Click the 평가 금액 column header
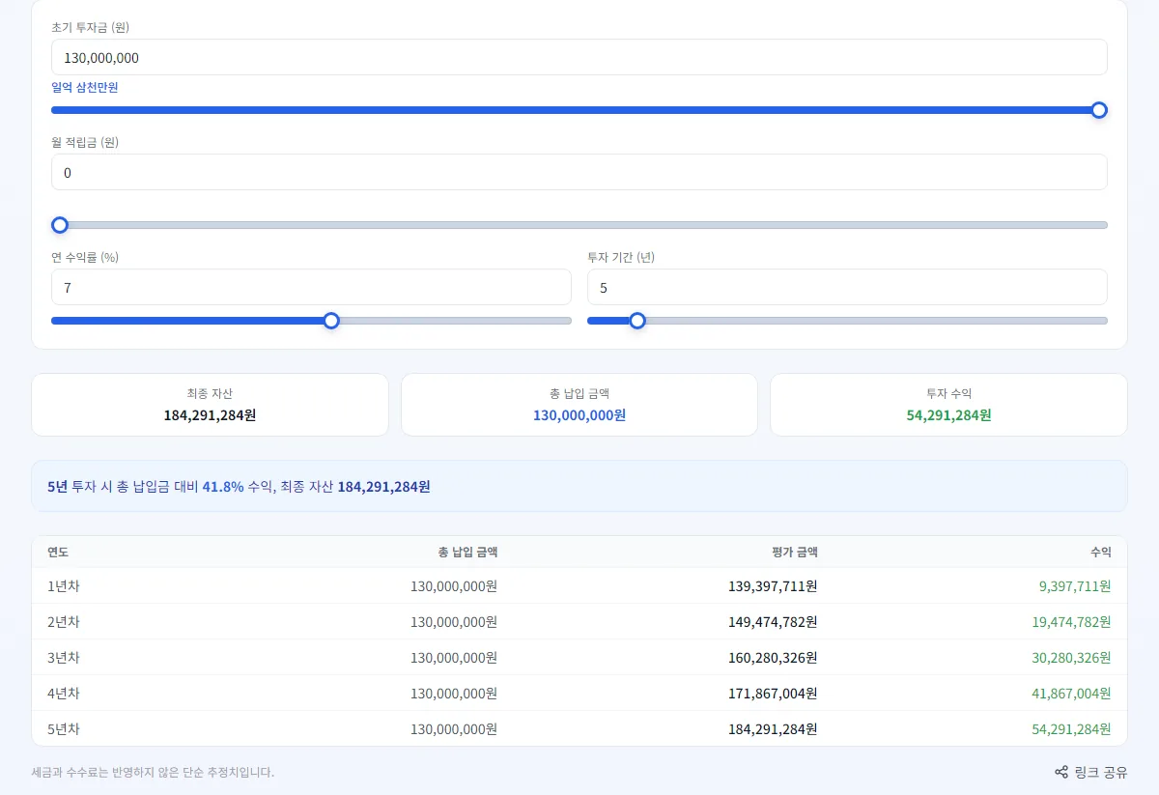1159x795 pixels. point(795,553)
